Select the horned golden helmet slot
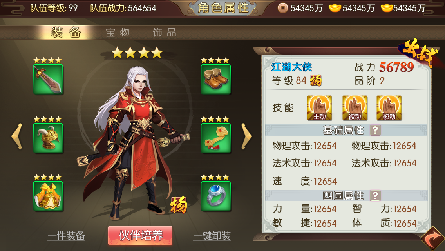Viewport: 445px width, 251px height. 48,138
